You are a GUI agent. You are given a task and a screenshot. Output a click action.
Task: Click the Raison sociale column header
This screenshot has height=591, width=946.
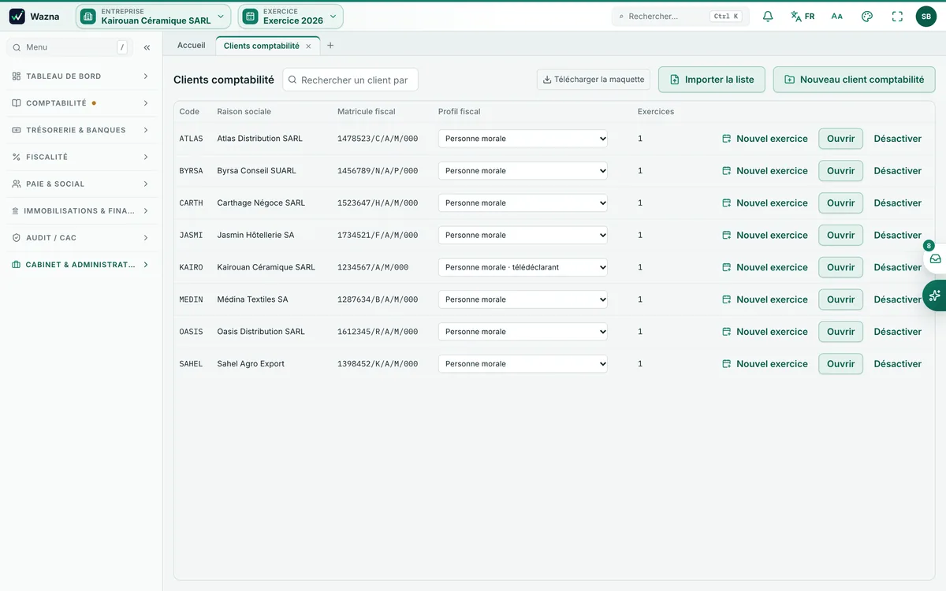(x=244, y=112)
